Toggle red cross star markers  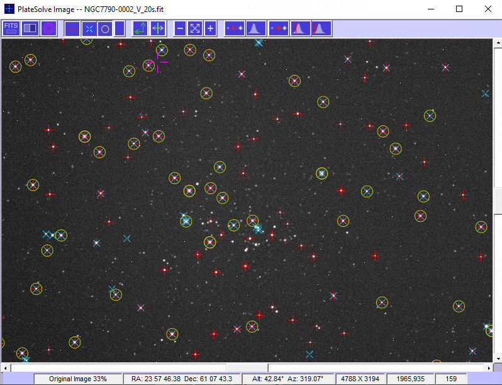point(72,28)
